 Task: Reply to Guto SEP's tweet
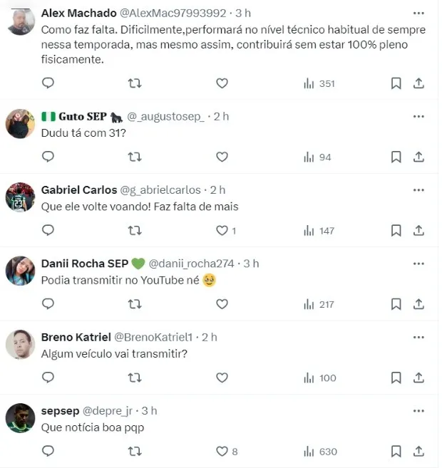point(48,157)
